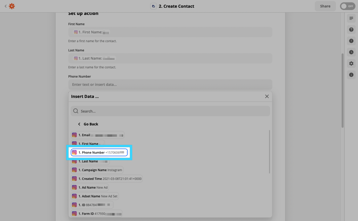Close the Insert Data panel

[x=267, y=96]
